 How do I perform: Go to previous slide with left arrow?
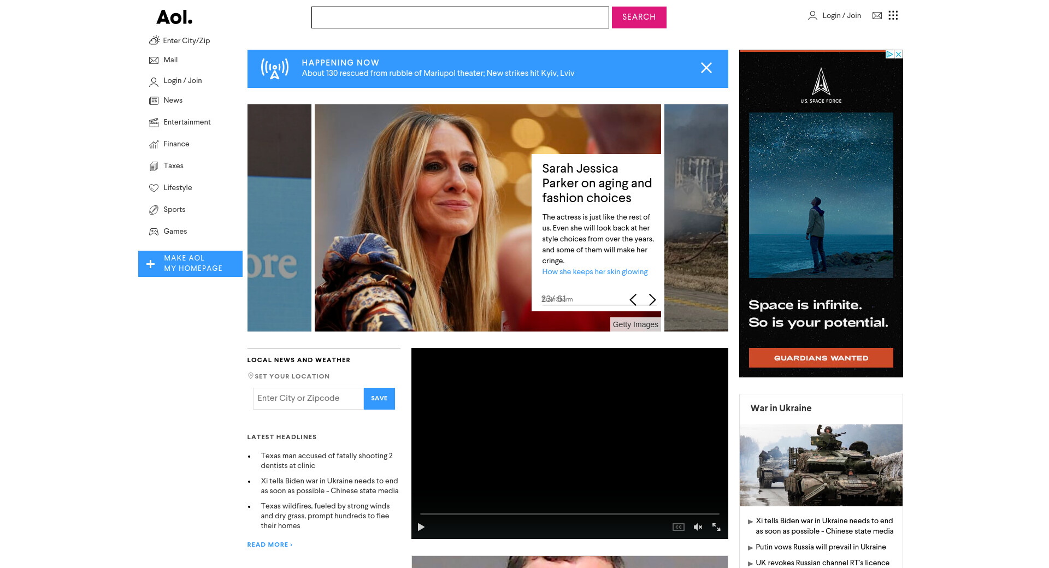[633, 299]
